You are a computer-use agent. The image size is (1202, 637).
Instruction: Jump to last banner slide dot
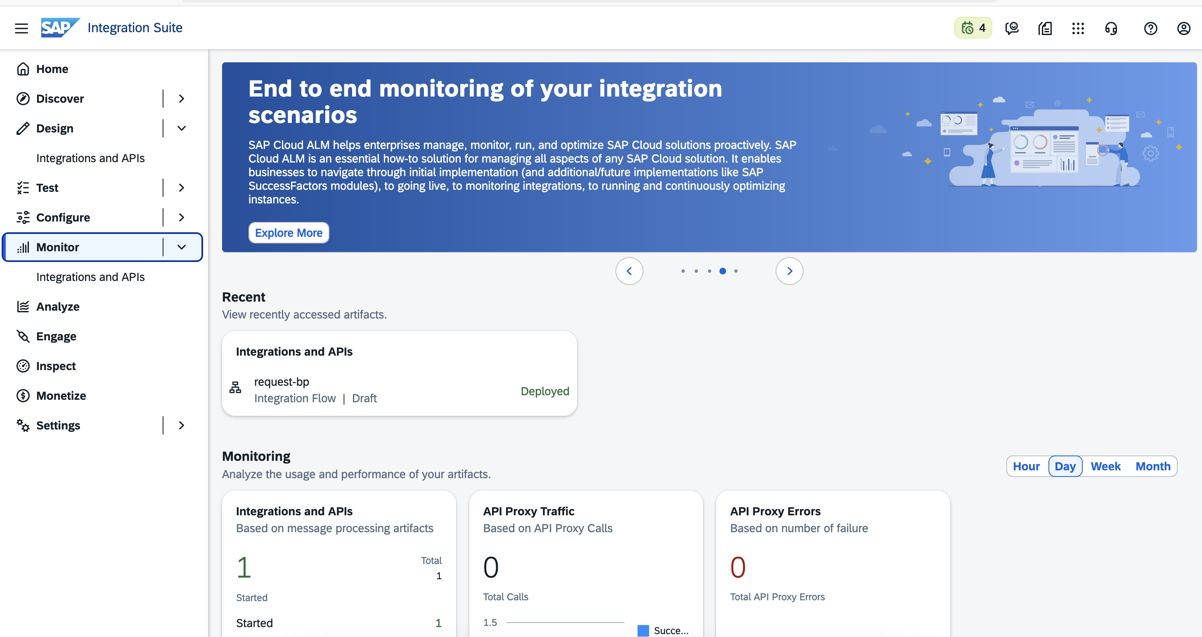click(736, 271)
